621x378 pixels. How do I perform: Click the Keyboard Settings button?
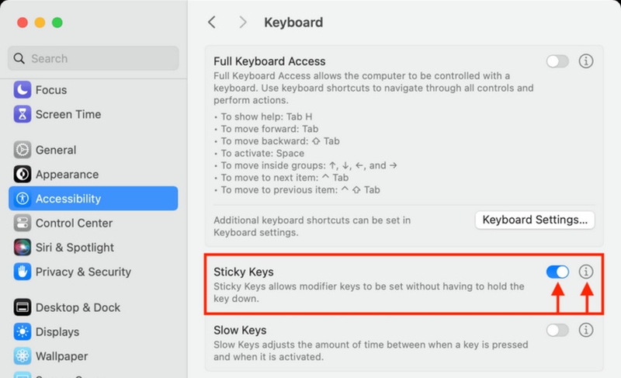coord(535,220)
